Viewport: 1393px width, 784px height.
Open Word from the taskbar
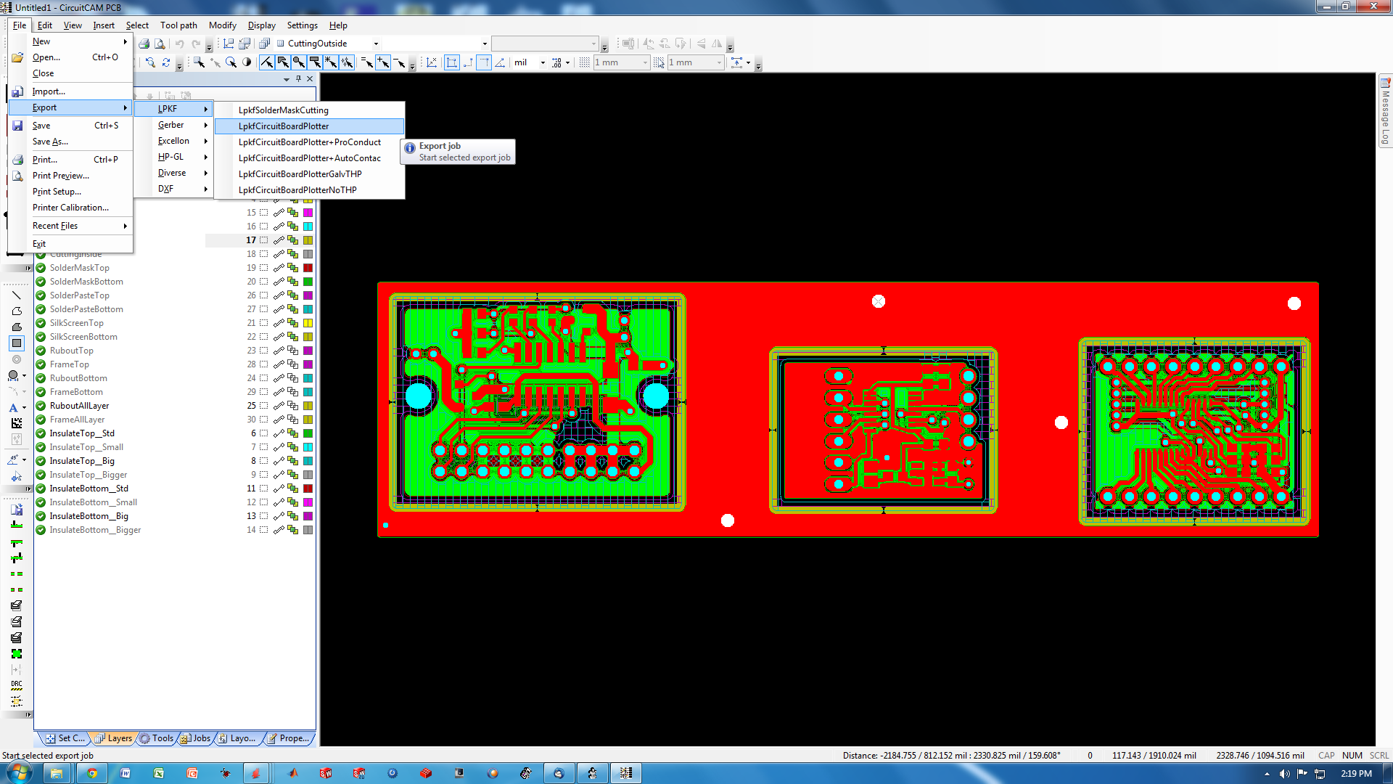click(x=125, y=773)
